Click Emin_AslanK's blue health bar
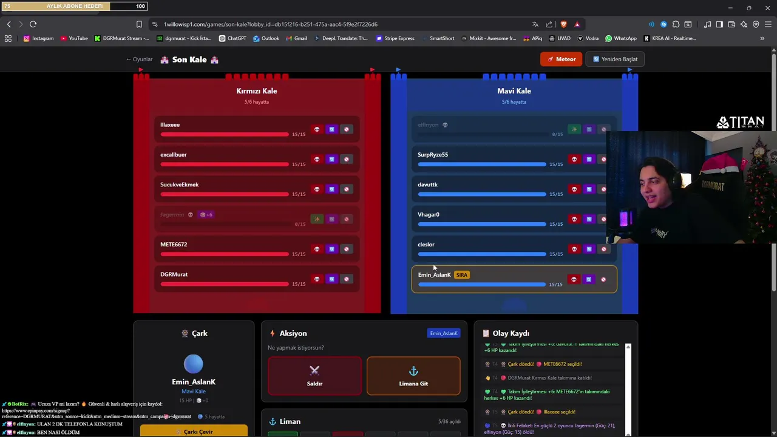 click(x=482, y=284)
